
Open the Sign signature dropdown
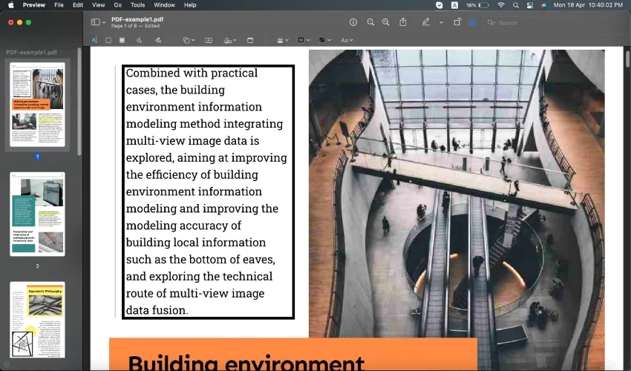click(229, 40)
